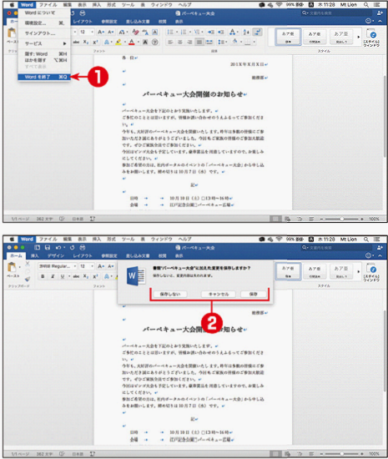Click Format Painter brush in lower screenshot
This screenshot has height=459, width=388.
pos(28,279)
